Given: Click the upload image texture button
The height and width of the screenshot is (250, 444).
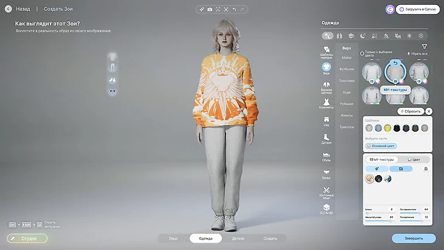Looking at the screenshot, I should click(x=401, y=168).
